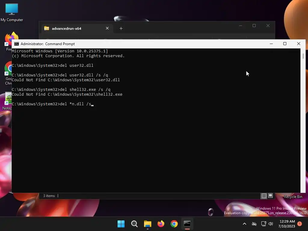This screenshot has height=231, width=308.
Task: Open network status tray icon
Action: (x=263, y=224)
